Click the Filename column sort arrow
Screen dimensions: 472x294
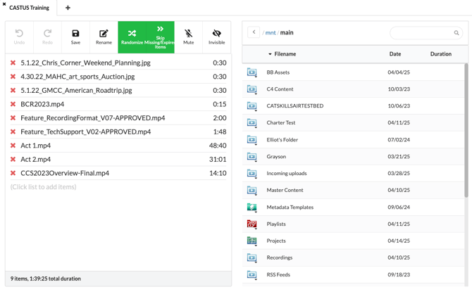[270, 54]
